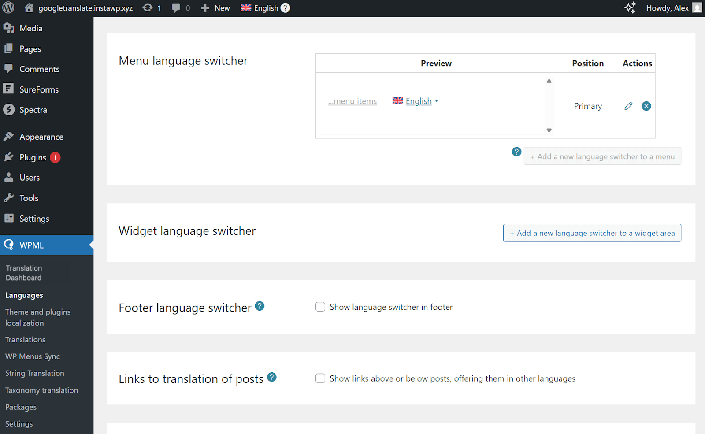Viewport: 705px width, 434px height.
Task: Edit the Primary menu language switcher with pencil
Action: coord(628,106)
